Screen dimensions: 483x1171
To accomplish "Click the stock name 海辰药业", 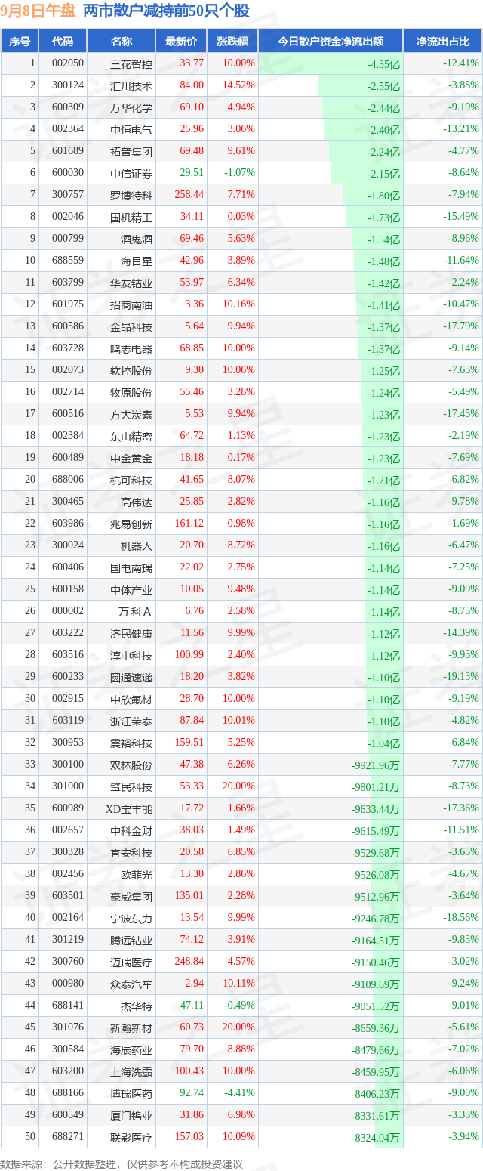I will click(x=131, y=1049).
